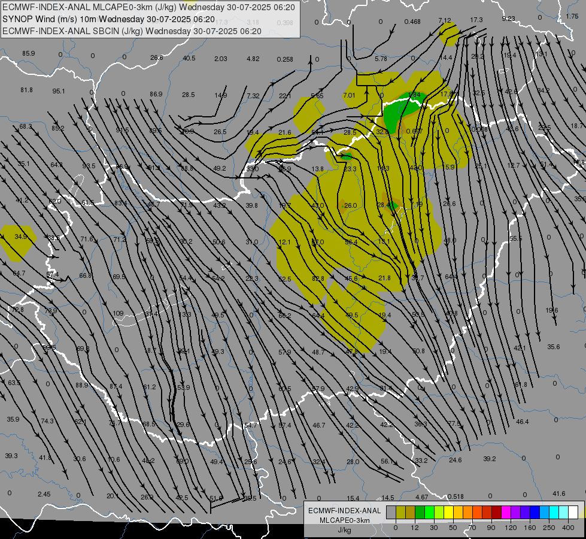The image size is (586, 539).
Task: Click the map value 19.6
Action: point(552,310)
